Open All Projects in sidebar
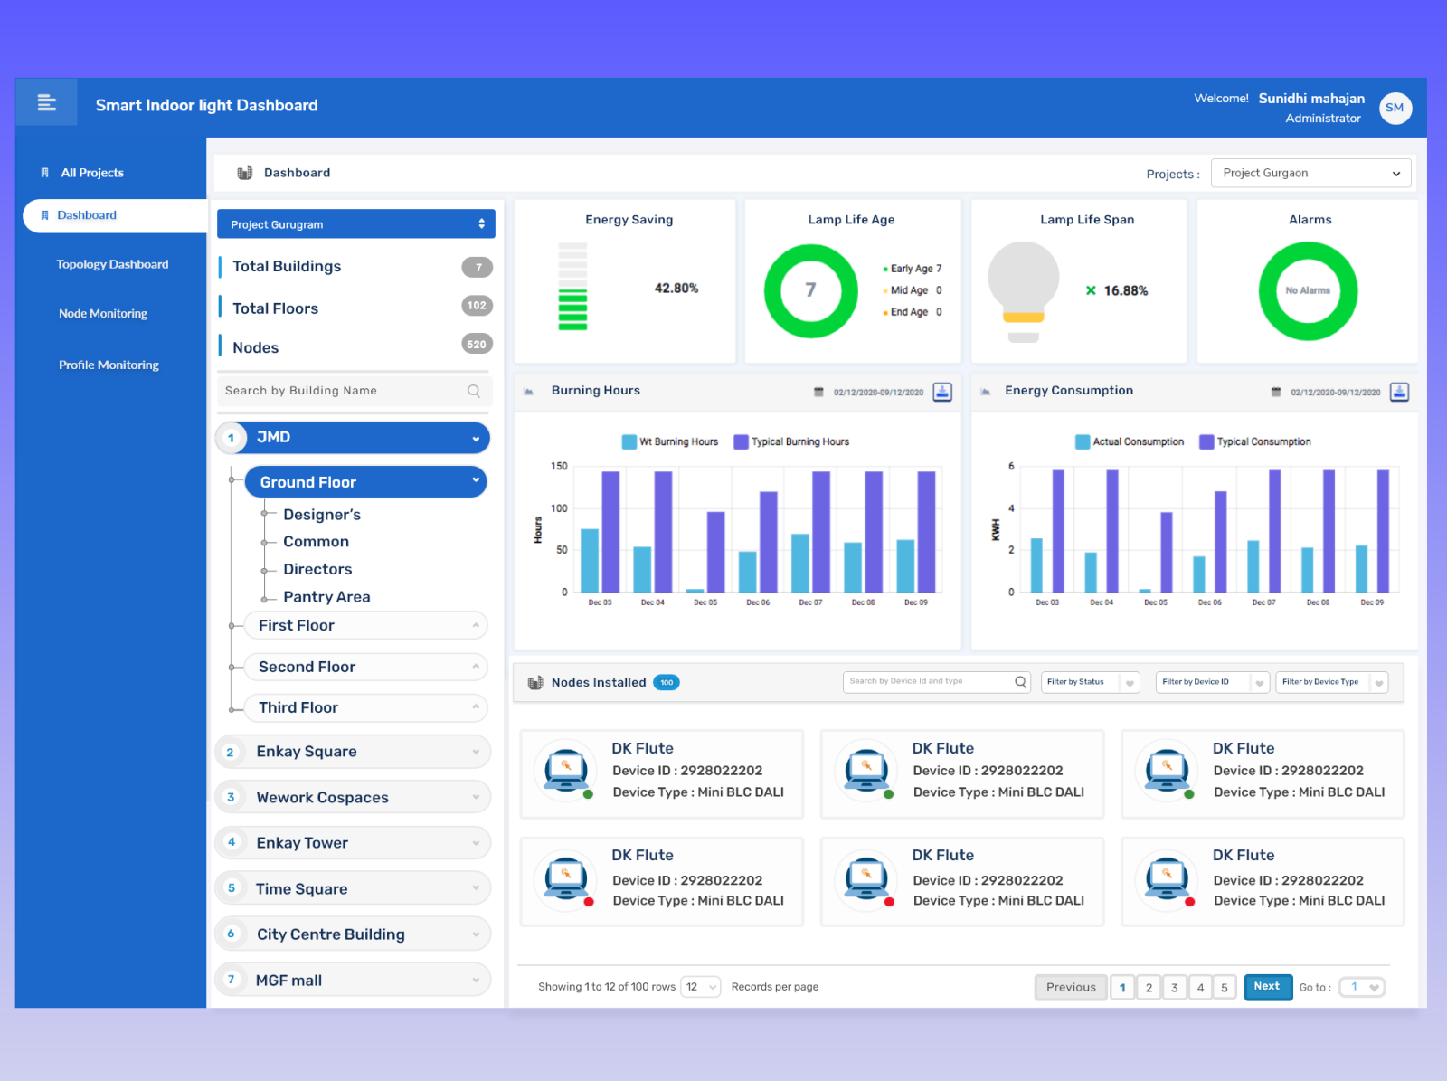Image resolution: width=1447 pixels, height=1081 pixels. 92,173
